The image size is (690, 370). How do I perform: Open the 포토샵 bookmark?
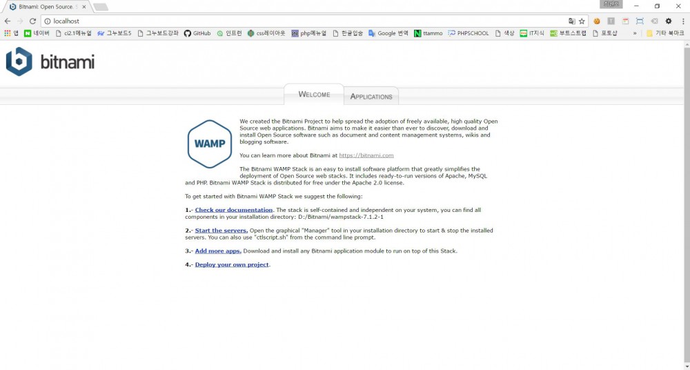click(605, 33)
